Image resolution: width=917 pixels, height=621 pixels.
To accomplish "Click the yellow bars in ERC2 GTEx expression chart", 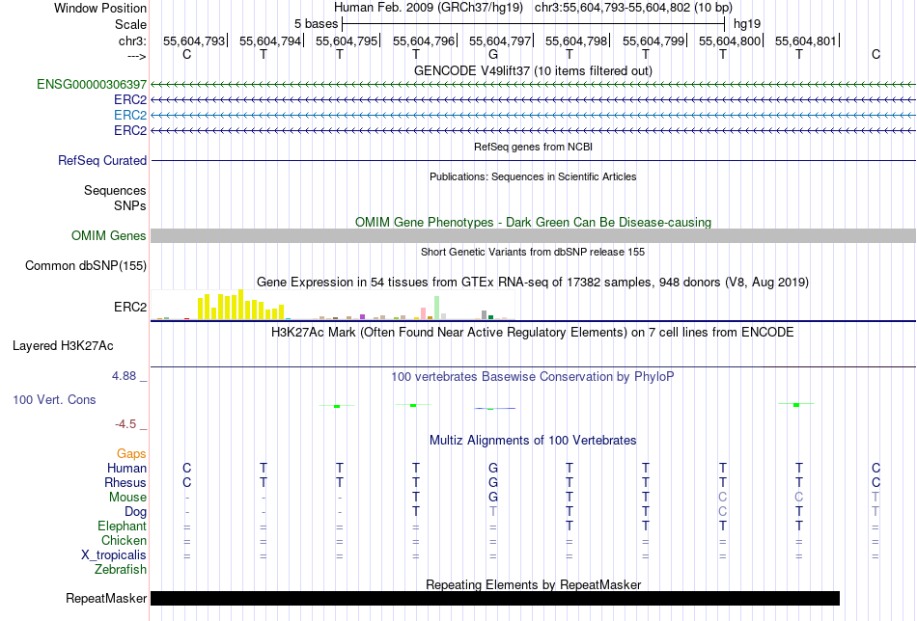I will point(241,305).
